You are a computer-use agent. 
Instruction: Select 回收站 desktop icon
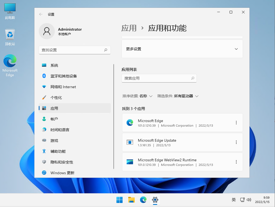10,37
